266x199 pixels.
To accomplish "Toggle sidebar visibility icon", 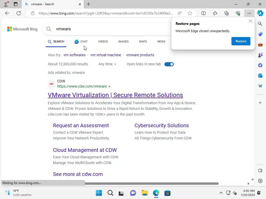I will pyautogui.click(x=260, y=170).
